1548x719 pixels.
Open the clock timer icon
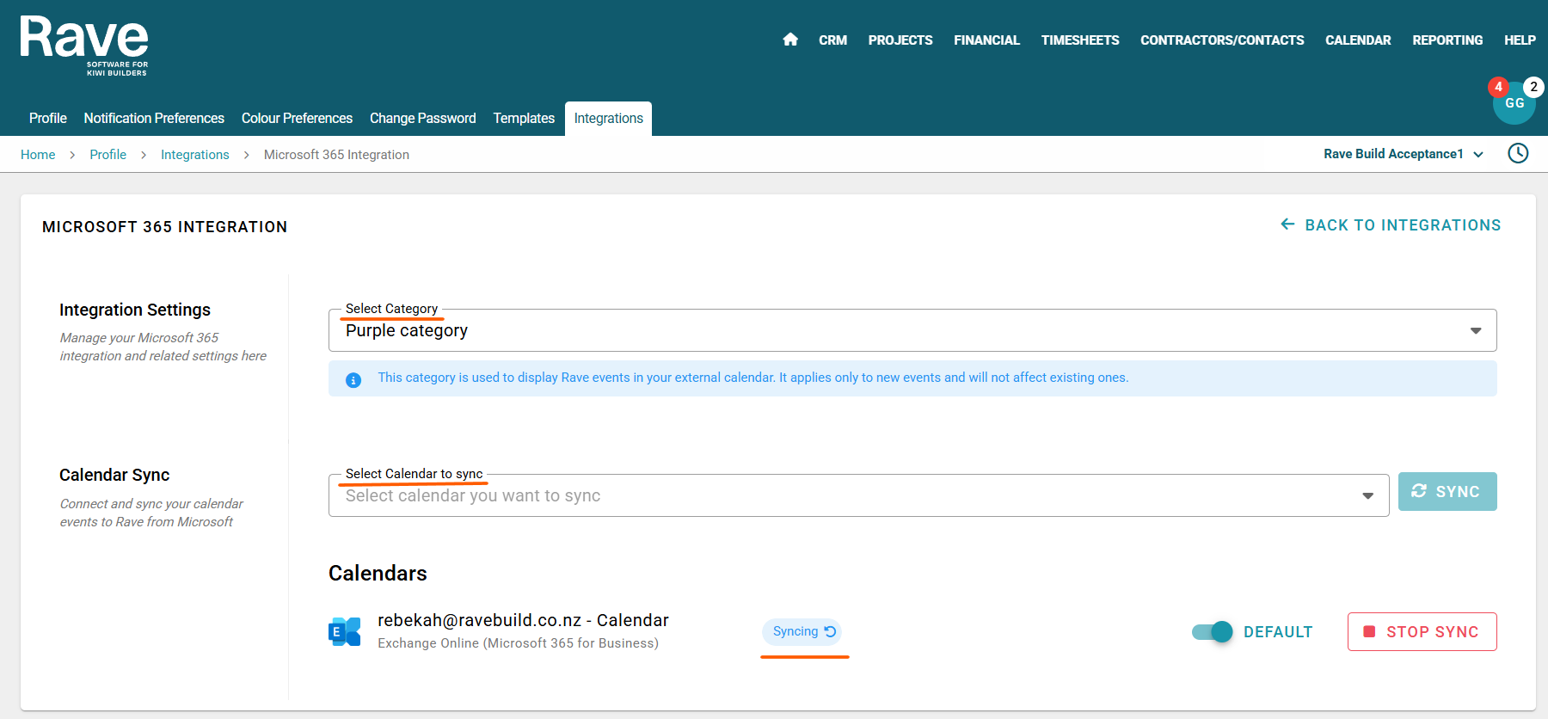(1518, 153)
